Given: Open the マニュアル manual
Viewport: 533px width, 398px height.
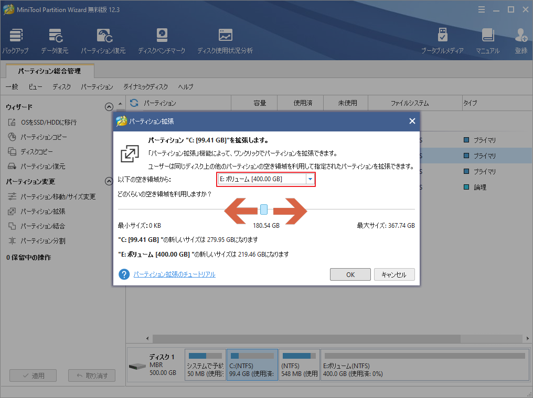Looking at the screenshot, I should pos(487,41).
